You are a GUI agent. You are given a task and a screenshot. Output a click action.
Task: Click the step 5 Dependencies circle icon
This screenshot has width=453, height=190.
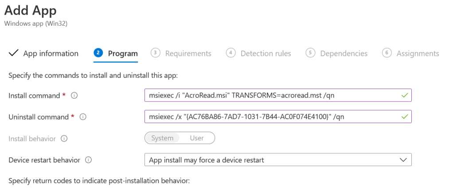click(x=310, y=53)
